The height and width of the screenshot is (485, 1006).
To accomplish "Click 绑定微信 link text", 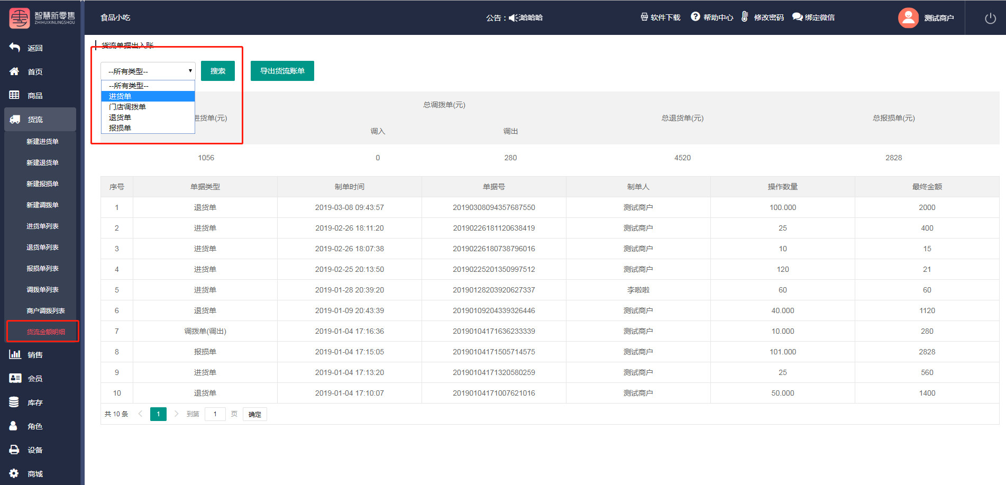I will click(820, 17).
